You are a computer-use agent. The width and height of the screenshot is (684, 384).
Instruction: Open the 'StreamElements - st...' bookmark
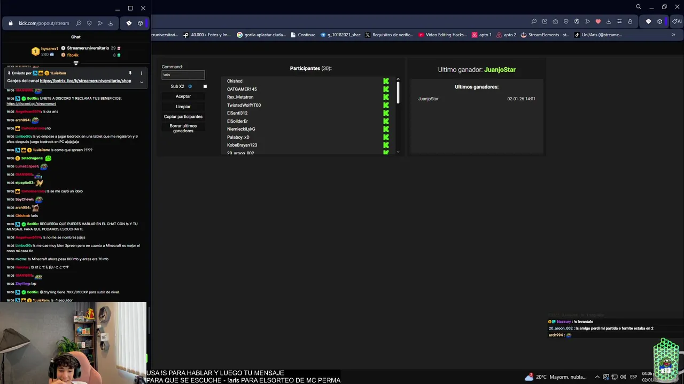545,35
